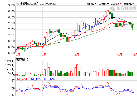The image size is (137, 96).
Task: Click the 10PMA legend label
Action: [x=102, y=4]
